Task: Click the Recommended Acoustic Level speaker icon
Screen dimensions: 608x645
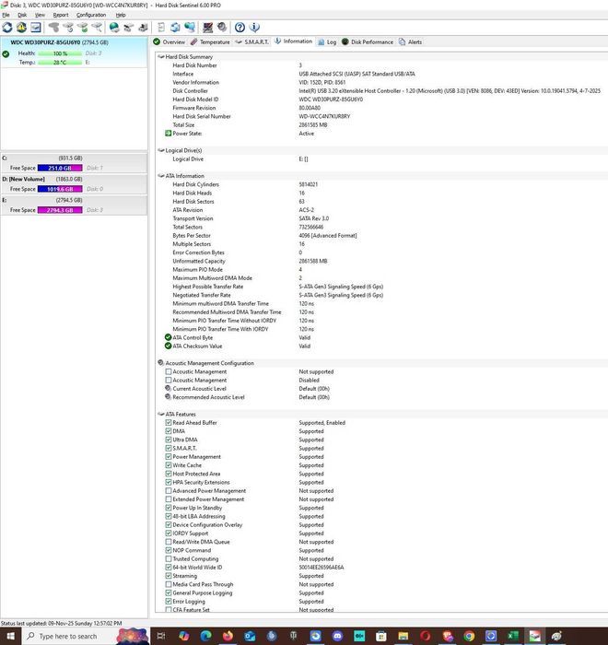Action: [x=168, y=397]
